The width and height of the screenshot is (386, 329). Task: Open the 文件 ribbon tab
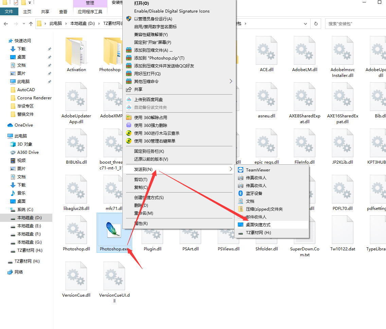[9, 12]
